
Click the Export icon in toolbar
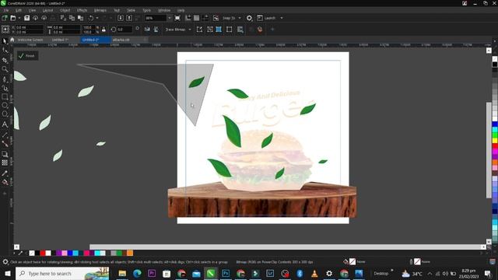click(x=129, y=18)
